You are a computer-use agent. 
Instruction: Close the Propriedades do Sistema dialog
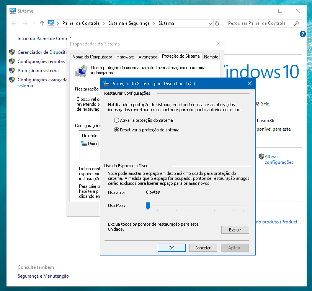[x=218, y=44]
